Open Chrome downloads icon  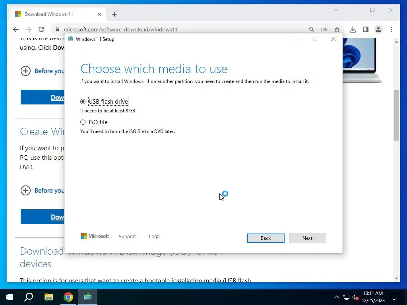tap(353, 29)
